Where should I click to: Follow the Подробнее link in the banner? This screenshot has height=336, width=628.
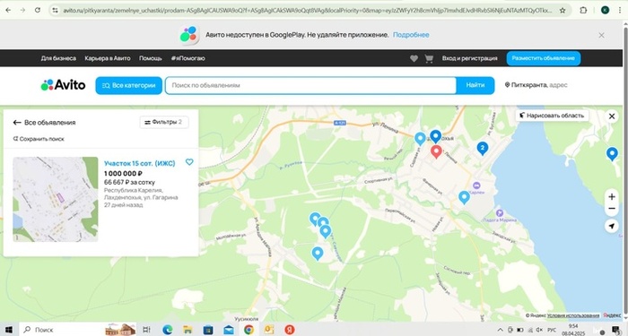(411, 35)
